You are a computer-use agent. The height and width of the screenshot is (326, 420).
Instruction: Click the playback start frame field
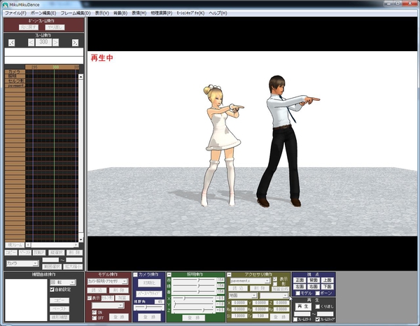click(x=302, y=313)
